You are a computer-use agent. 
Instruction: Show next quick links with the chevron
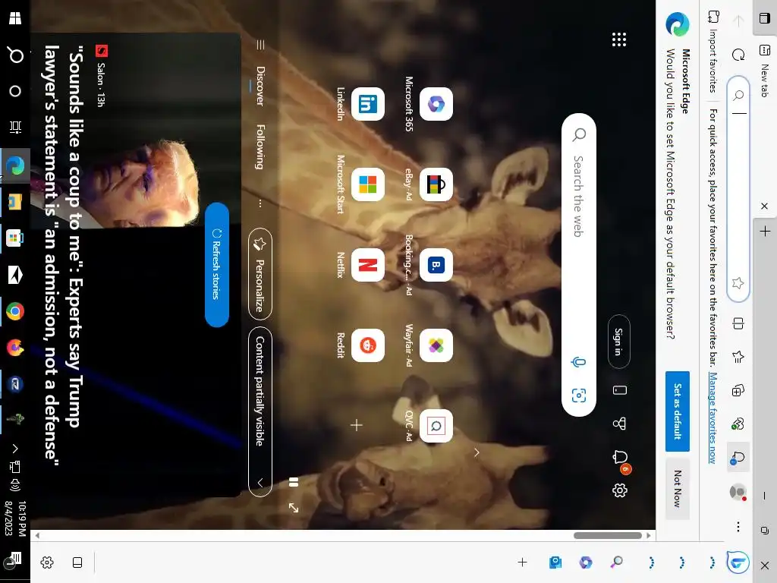point(477,452)
